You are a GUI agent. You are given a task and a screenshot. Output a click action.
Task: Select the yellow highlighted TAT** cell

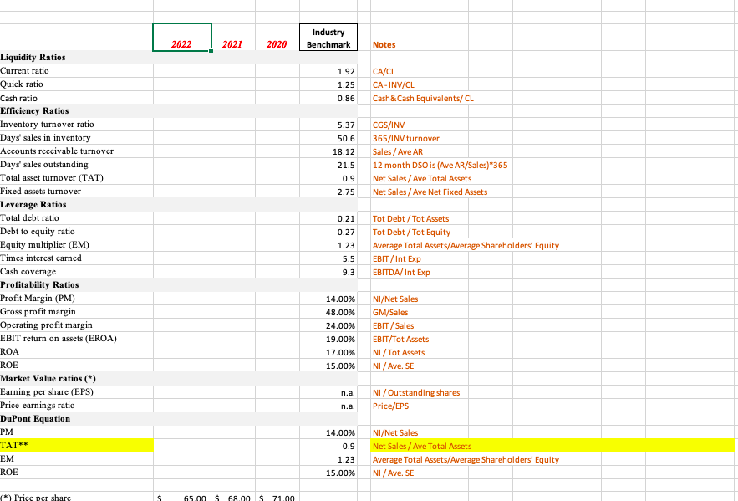pyautogui.click(x=75, y=445)
